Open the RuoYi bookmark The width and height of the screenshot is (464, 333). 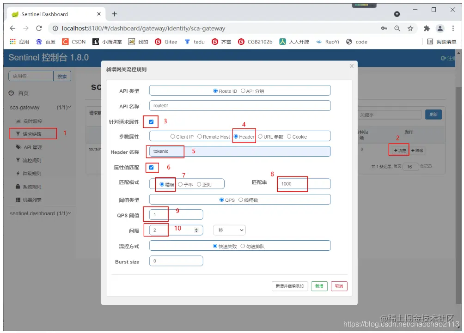pyautogui.click(x=327, y=42)
